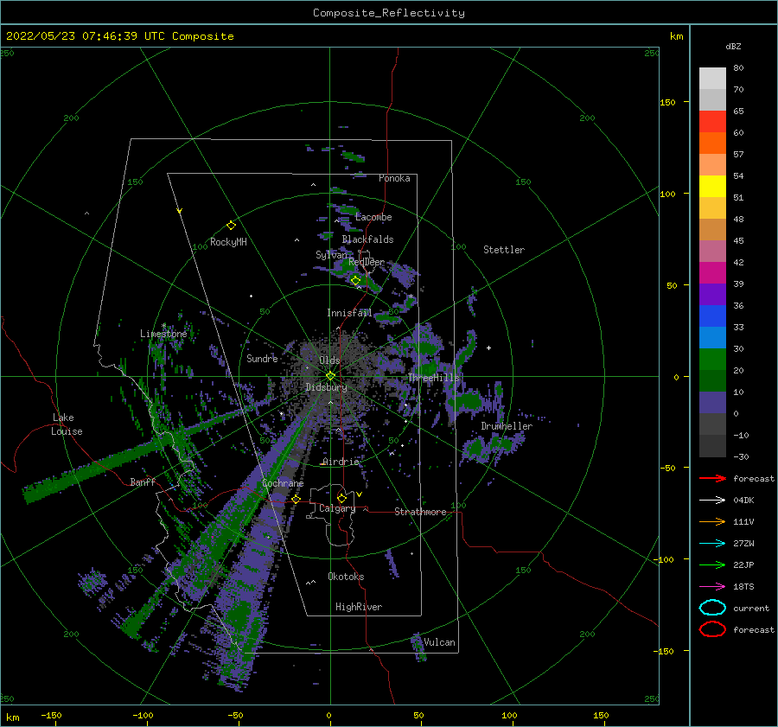Click the 'Lake Louise' map label
778x727 pixels.
[67, 424]
